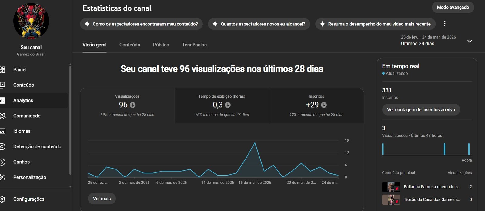Click 'Resuma o desempenho do meu vídeo mais recente'

pos(375,24)
